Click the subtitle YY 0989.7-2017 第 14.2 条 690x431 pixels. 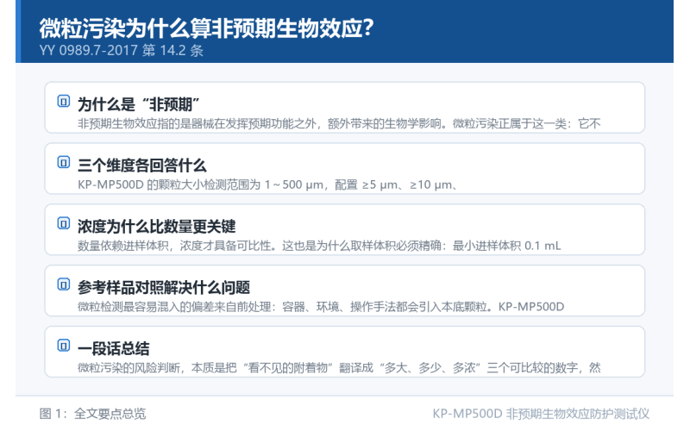(x=122, y=51)
